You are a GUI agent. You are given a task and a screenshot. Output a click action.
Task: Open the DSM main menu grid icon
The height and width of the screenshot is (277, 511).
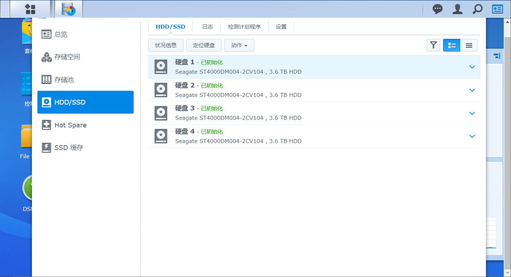pyautogui.click(x=30, y=9)
